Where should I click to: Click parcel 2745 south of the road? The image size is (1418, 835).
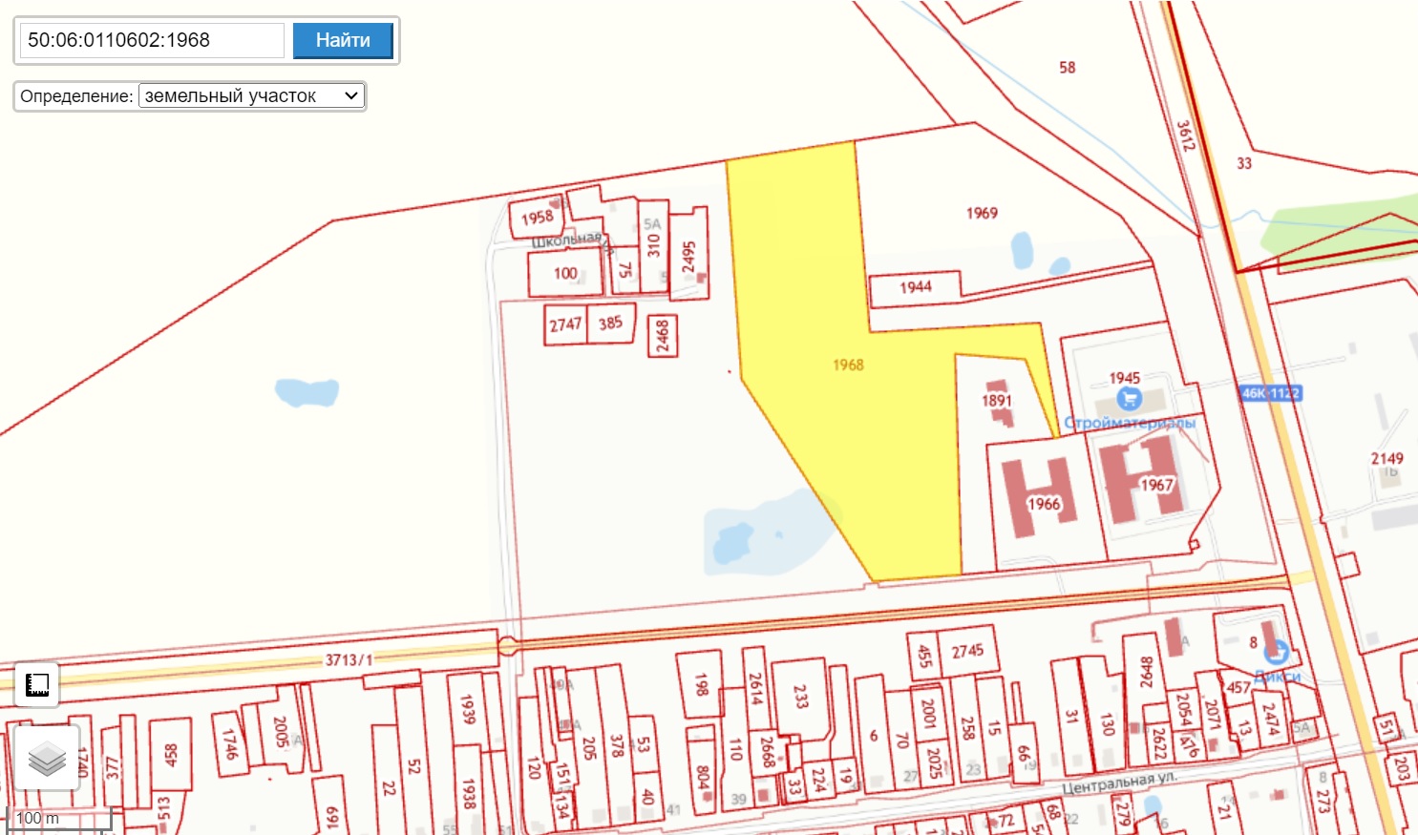tap(967, 651)
